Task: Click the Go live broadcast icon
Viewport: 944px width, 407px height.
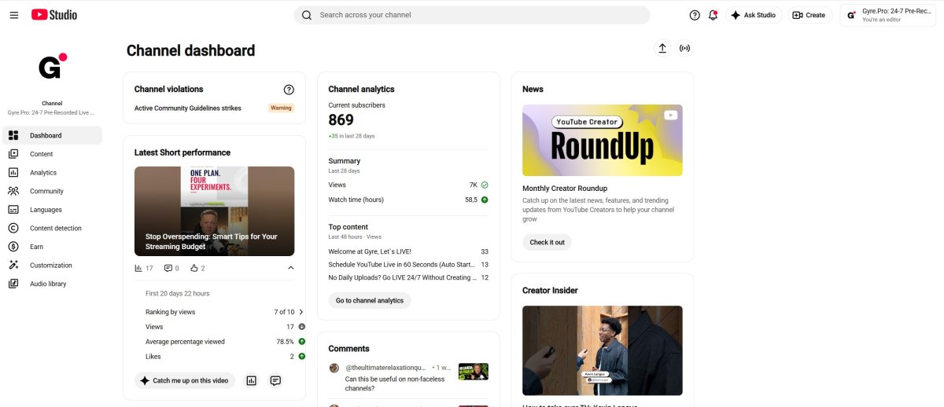Action: 685,49
